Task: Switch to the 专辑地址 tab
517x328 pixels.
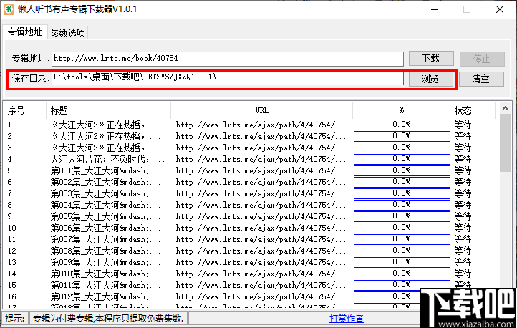Action: click(x=25, y=32)
